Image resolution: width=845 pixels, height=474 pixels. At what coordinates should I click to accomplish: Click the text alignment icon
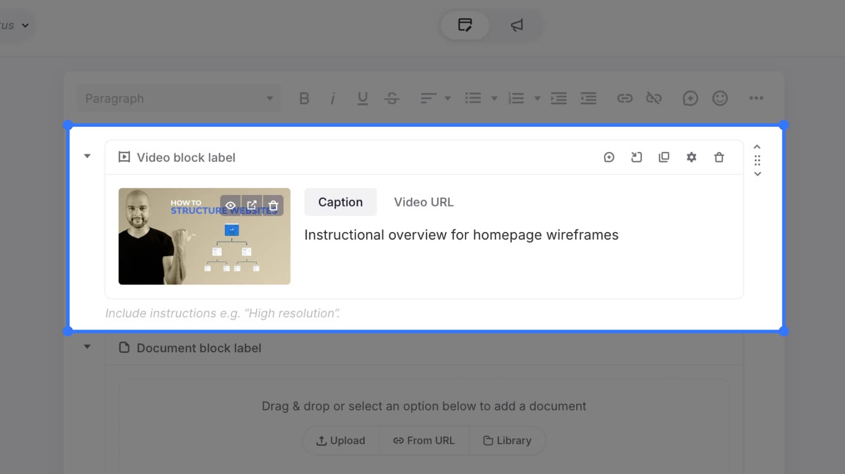[428, 98]
